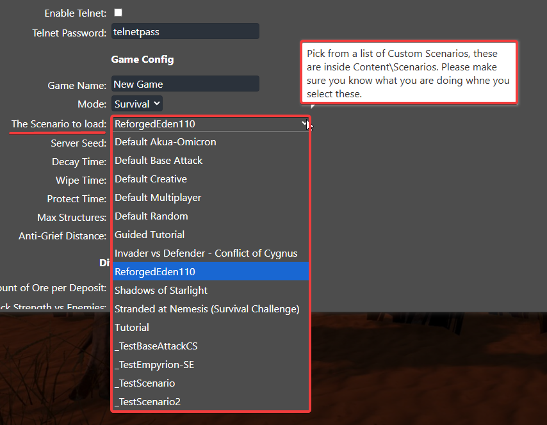Viewport: 547px width, 425px height.
Task: Select Shadows of Starlight scenario
Action: [x=161, y=290]
